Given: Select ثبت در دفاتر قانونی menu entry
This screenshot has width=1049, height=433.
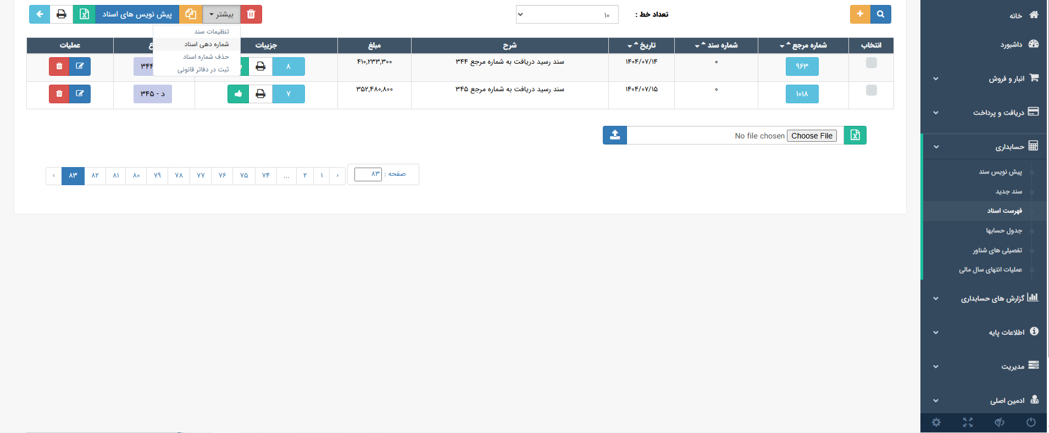Looking at the screenshot, I should click(x=203, y=70).
